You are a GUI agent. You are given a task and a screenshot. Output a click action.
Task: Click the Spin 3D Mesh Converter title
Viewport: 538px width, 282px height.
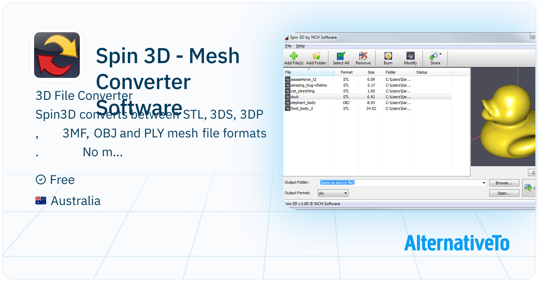[168, 82]
